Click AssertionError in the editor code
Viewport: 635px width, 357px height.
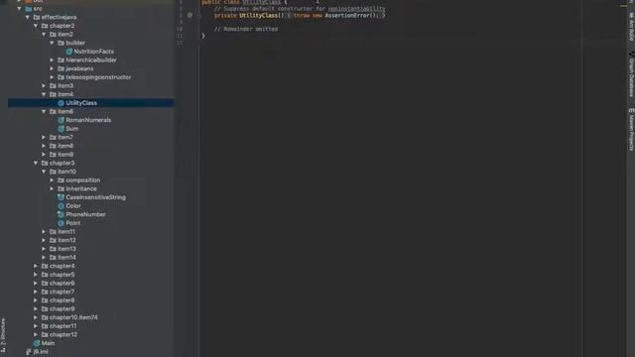click(x=347, y=16)
